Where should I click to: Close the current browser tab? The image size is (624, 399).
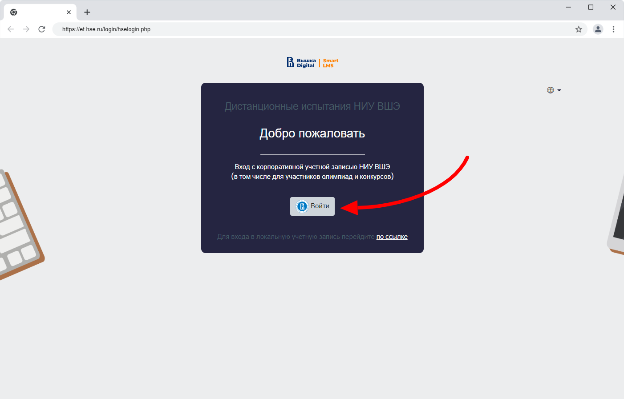click(69, 12)
